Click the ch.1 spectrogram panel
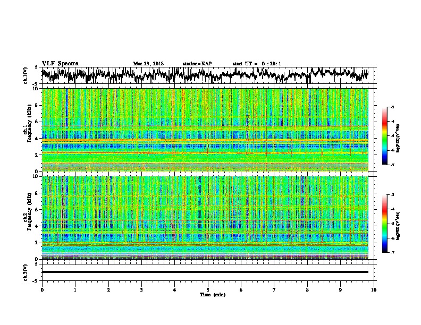Image resolution: width=421 pixels, height=325 pixels. (x=205, y=130)
